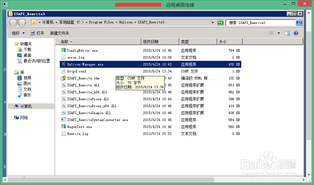Expand the arrow after 本地磁盘 (C:)
Screen dimensions: 314x185
pyautogui.click(x=87, y=22)
